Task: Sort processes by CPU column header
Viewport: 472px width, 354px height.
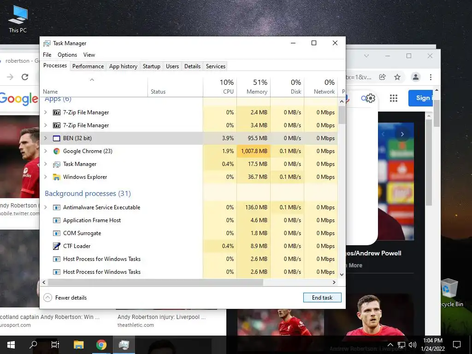Action: [220, 87]
